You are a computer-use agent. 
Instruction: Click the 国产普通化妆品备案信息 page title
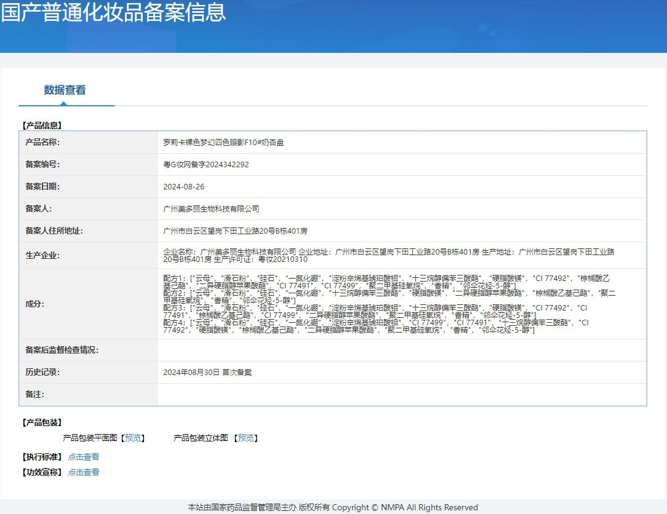tap(113, 12)
